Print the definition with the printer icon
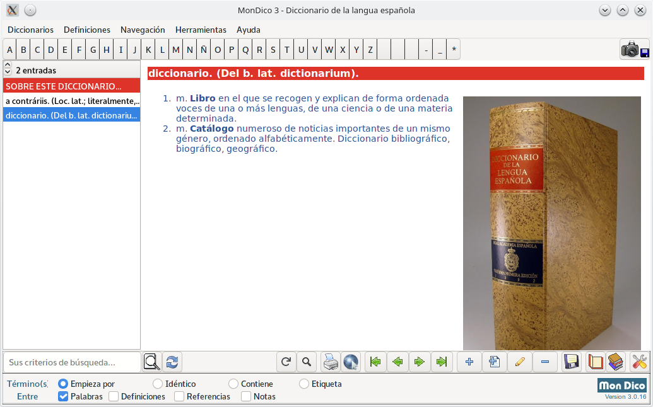Screen dimensions: 653x407 point(331,362)
